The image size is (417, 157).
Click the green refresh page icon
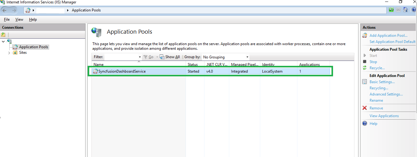pos(392,10)
